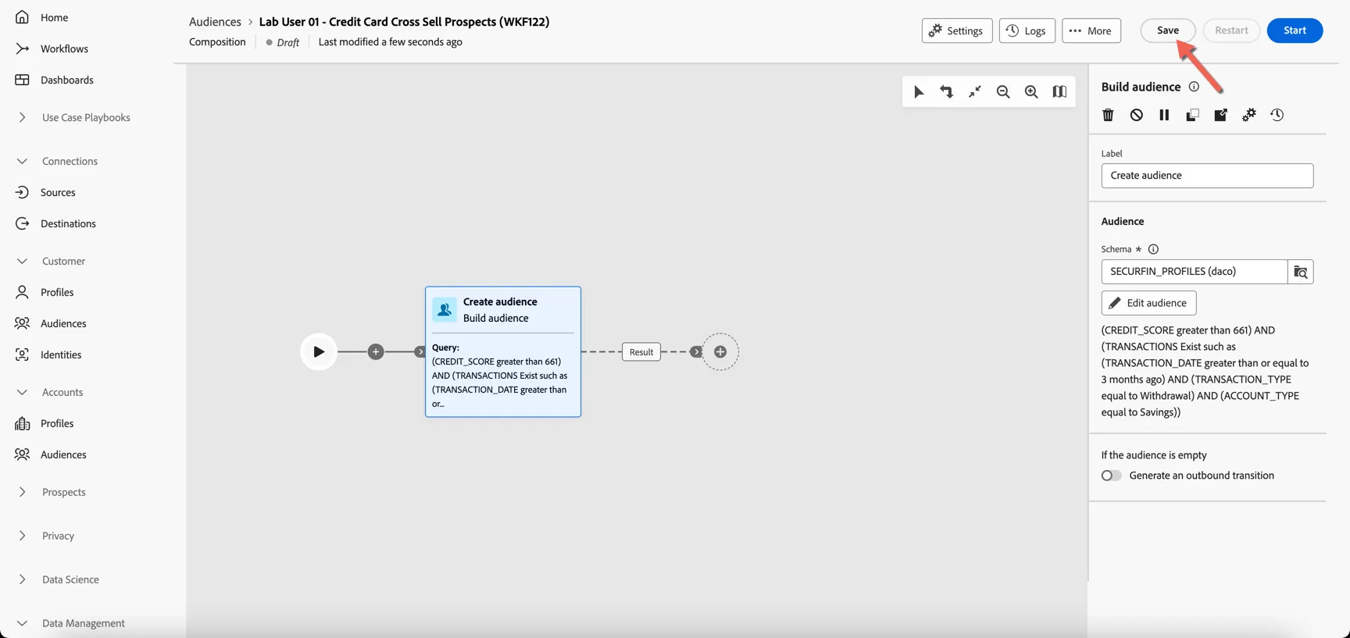Screen dimensions: 1350x638
Task: Click Audiences breadcrumb link
Action: [215, 22]
